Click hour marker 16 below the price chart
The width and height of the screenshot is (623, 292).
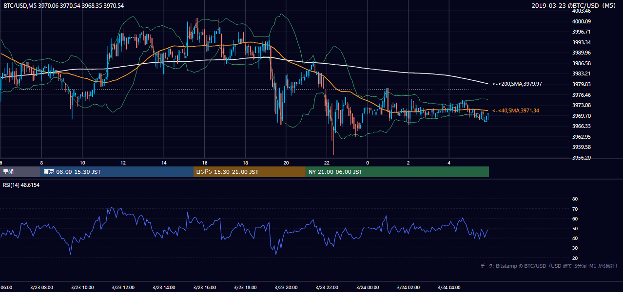(204, 163)
